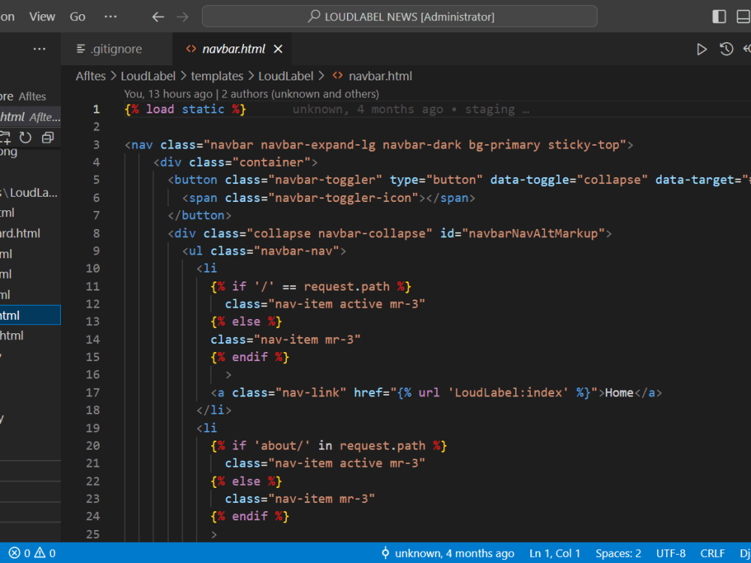Change indentation via Spaces: 2

(x=618, y=553)
